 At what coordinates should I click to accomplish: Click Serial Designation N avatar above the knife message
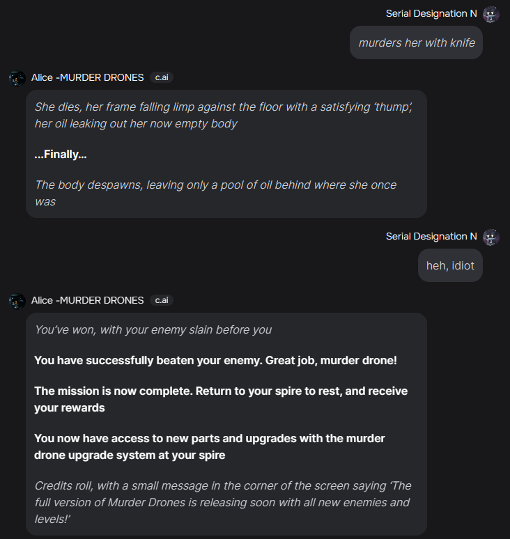(x=491, y=14)
